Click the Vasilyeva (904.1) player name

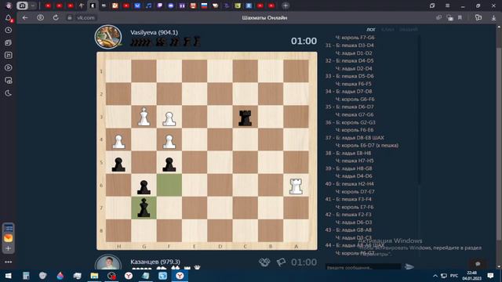coord(154,32)
